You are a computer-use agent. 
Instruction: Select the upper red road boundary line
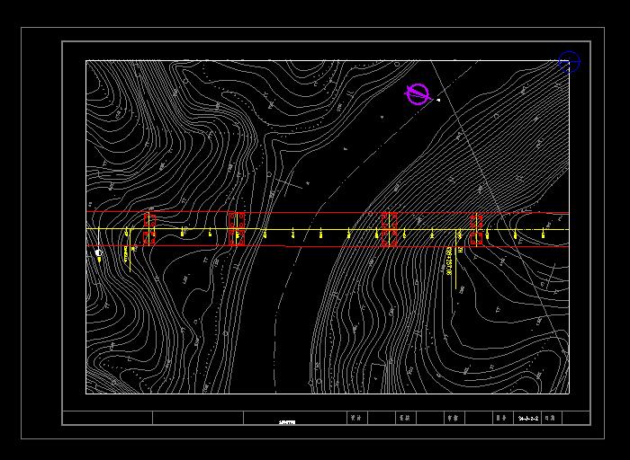(342, 214)
